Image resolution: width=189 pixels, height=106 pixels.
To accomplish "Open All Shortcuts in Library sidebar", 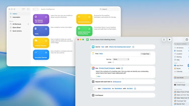I will click(17, 24).
